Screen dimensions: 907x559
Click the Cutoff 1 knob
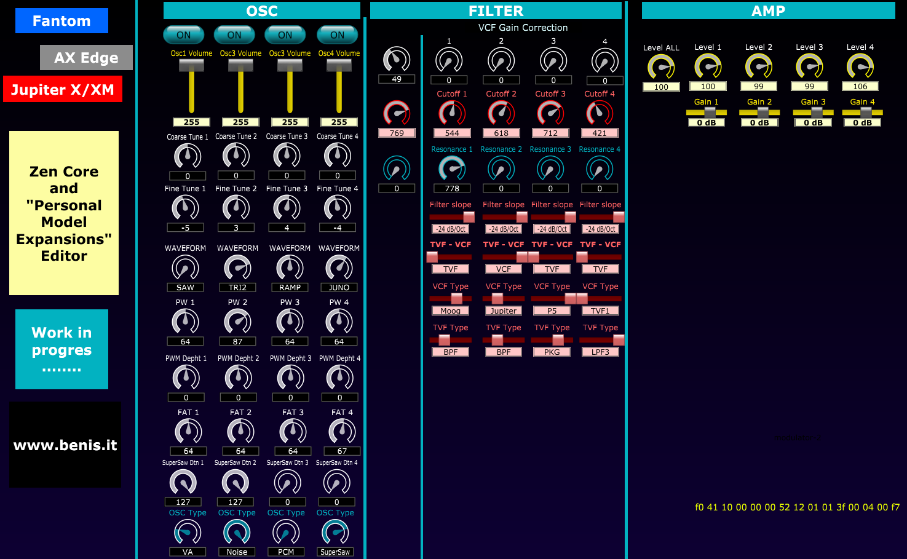pyautogui.click(x=452, y=113)
